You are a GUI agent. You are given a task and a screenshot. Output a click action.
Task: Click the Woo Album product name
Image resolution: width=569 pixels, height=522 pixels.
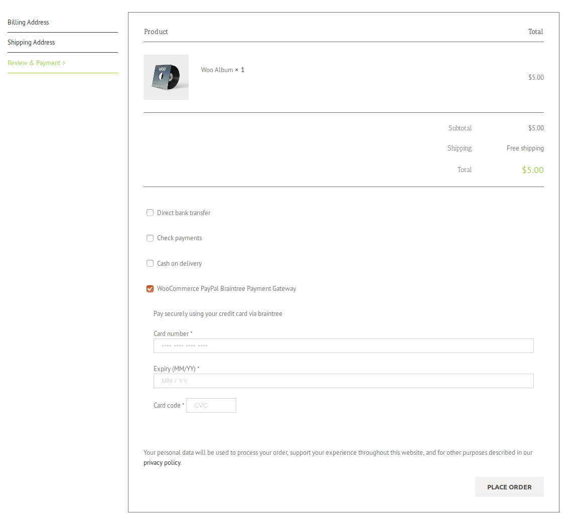click(217, 70)
